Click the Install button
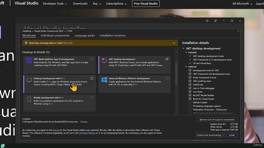This screenshot has width=264, height=148. pyautogui.click(x=232, y=135)
